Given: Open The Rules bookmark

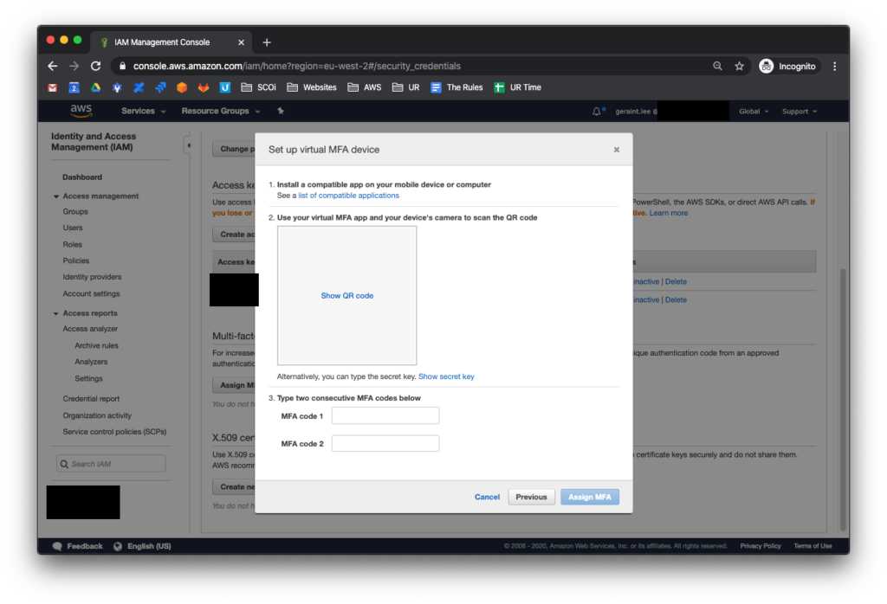Looking at the screenshot, I should 456,87.
